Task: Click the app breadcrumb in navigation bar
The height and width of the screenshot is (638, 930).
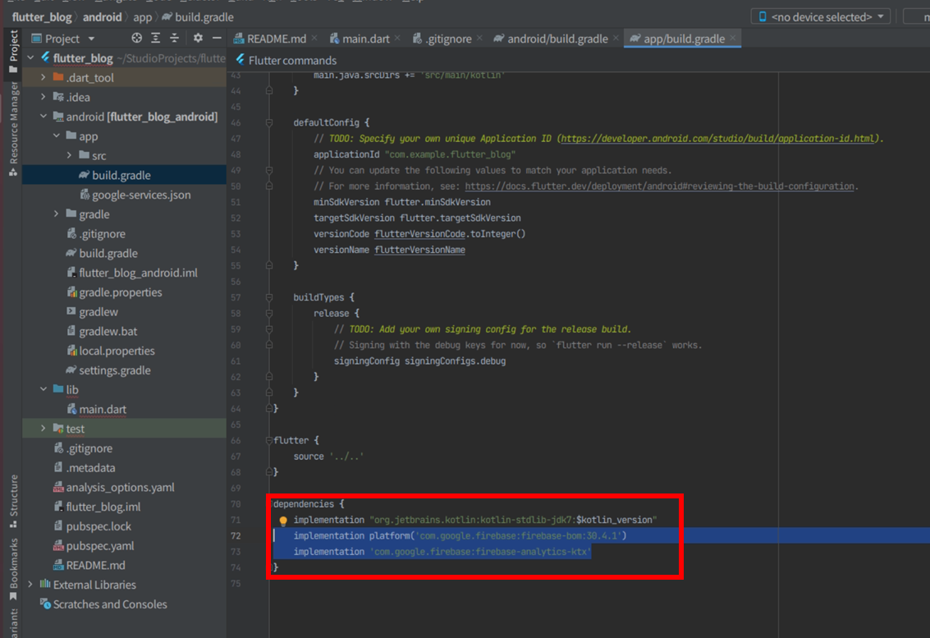Action: pyautogui.click(x=142, y=16)
